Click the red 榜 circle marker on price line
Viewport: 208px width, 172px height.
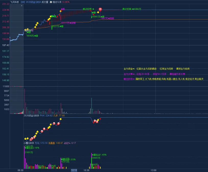pyautogui.click(x=100, y=9)
